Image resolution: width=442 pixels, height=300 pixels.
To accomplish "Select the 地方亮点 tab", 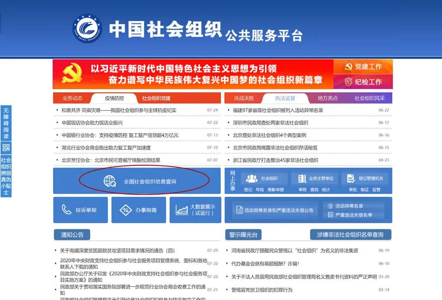I will click(328, 98).
